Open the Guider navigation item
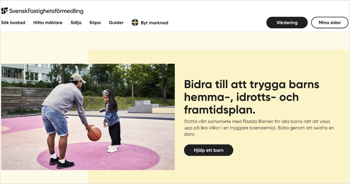The width and height of the screenshot is (350, 184). (116, 23)
